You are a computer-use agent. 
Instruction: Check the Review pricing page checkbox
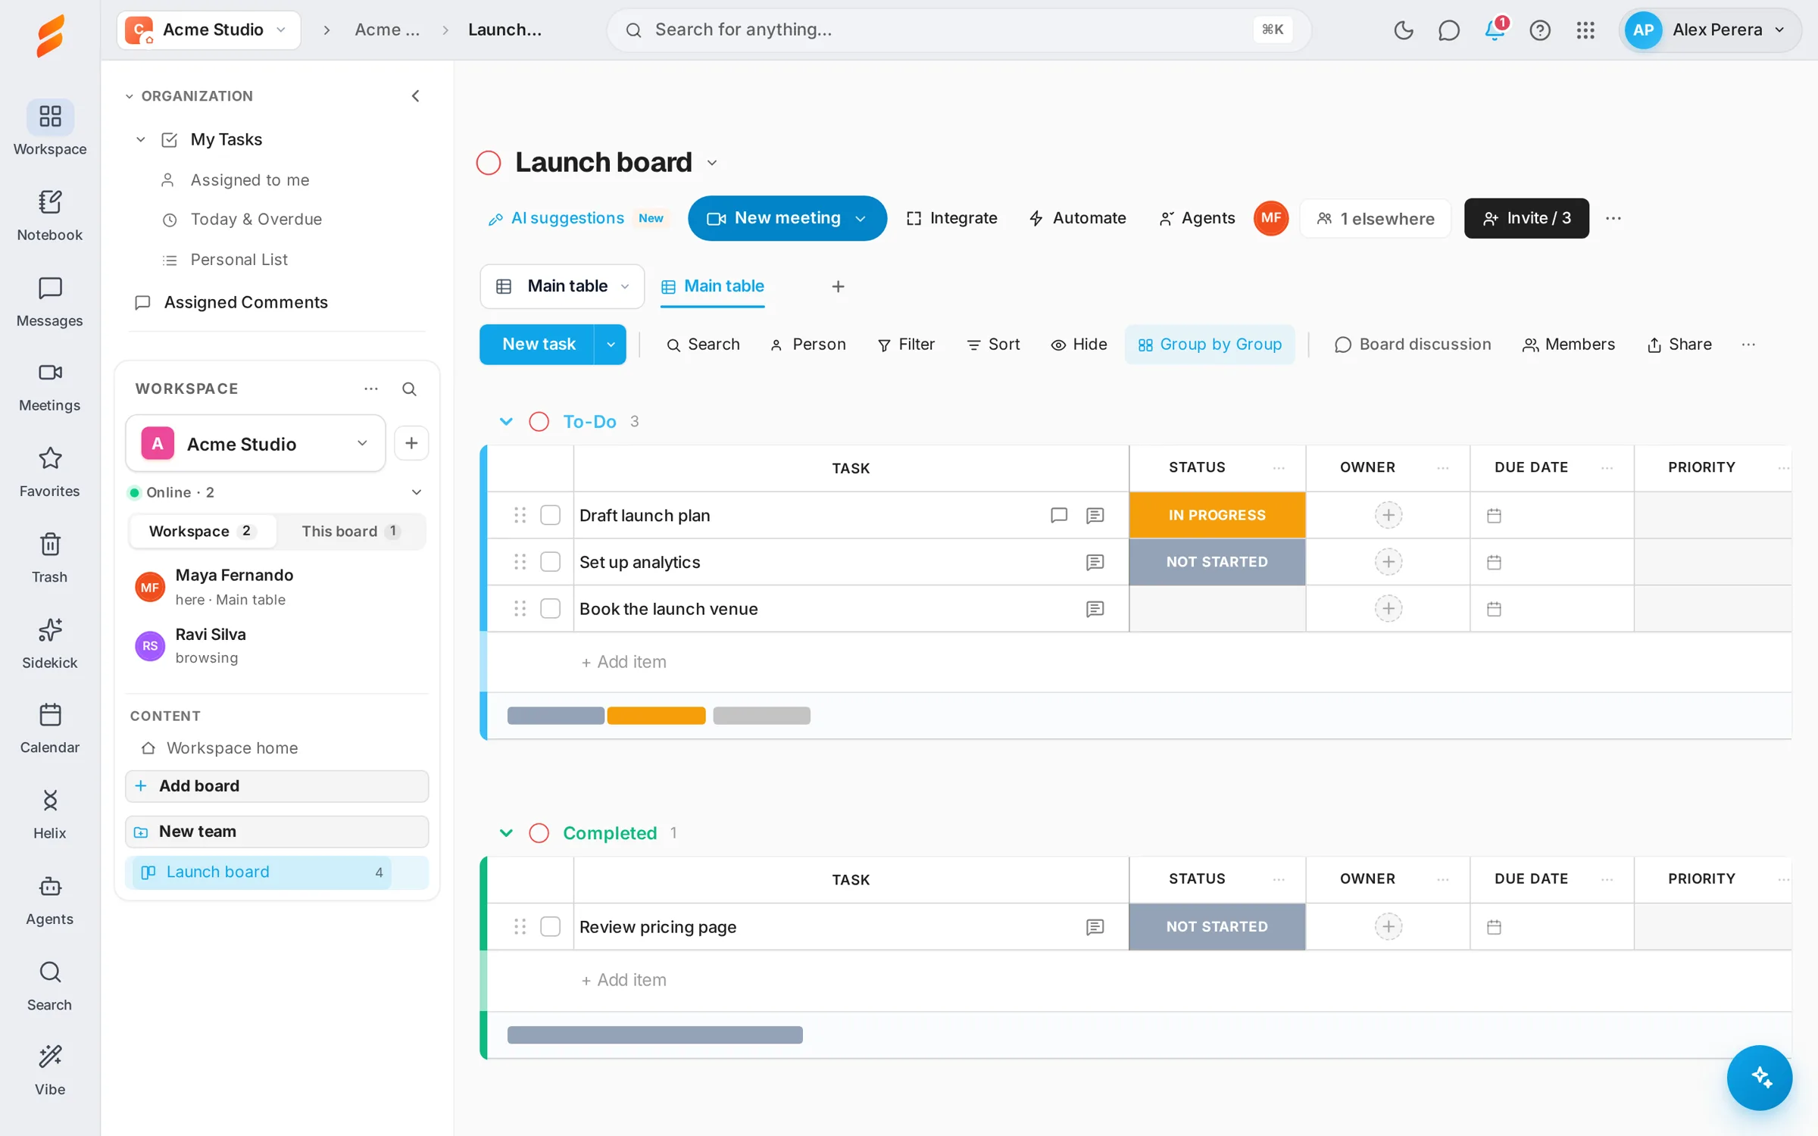point(551,927)
